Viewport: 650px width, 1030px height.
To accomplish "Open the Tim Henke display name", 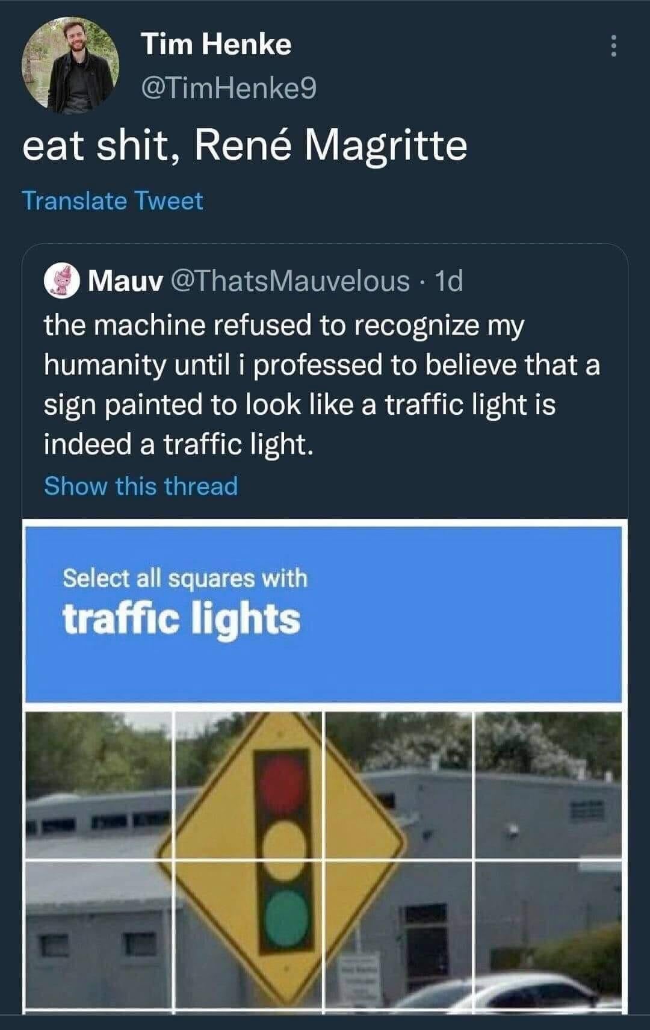I will (216, 45).
